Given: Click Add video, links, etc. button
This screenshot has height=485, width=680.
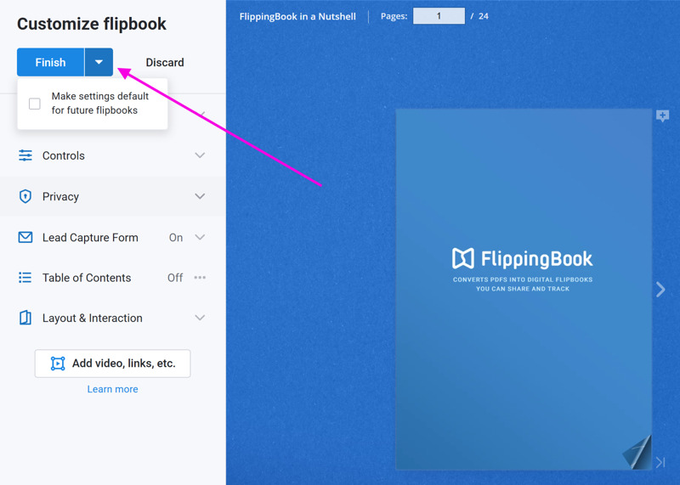Looking at the screenshot, I should click(113, 364).
